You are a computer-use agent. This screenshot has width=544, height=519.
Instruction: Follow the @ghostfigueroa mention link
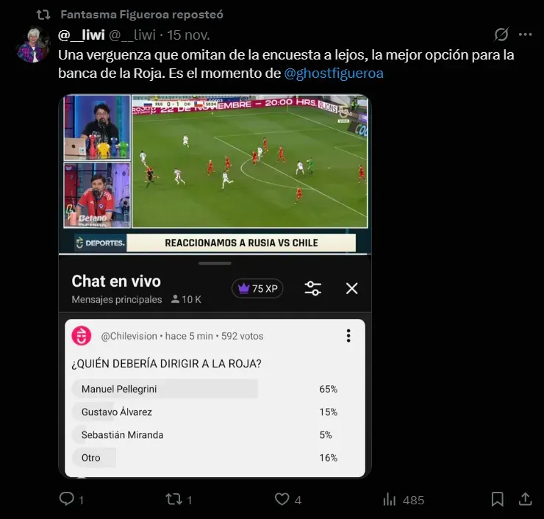[x=334, y=74]
